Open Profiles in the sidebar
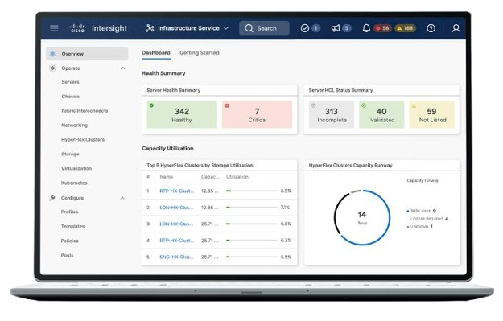The height and width of the screenshot is (321, 503). pos(69,212)
